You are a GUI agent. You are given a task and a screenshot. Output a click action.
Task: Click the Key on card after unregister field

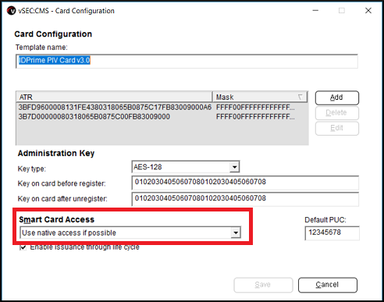[x=245, y=199]
